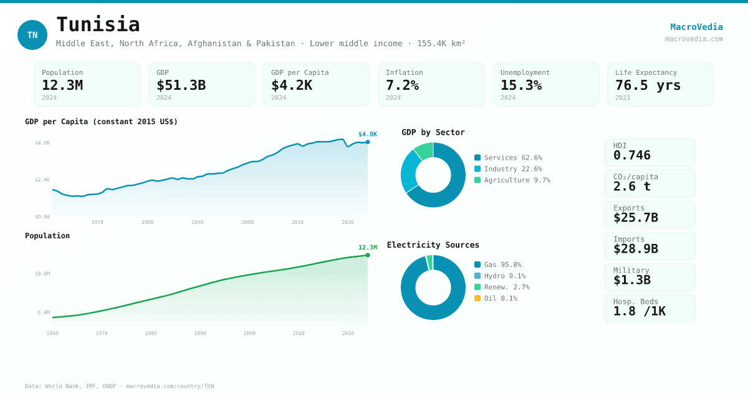
Task: Click the HDI 0.746 side card
Action: 650,153
